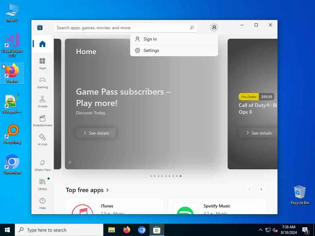This screenshot has width=315, height=236.
Task: Click the search magnifier icon
Action: coord(192,27)
